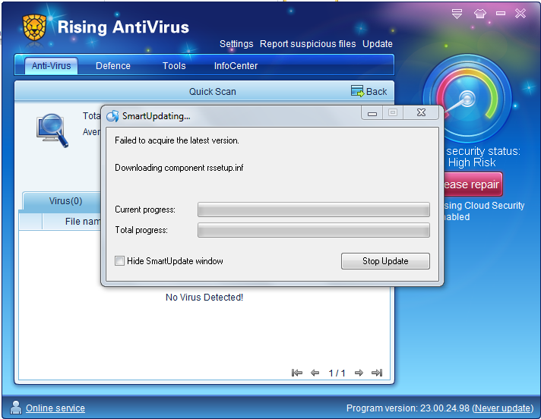Minimize the Rising AntiVirus main window
The height and width of the screenshot is (419, 541).
[x=501, y=14]
